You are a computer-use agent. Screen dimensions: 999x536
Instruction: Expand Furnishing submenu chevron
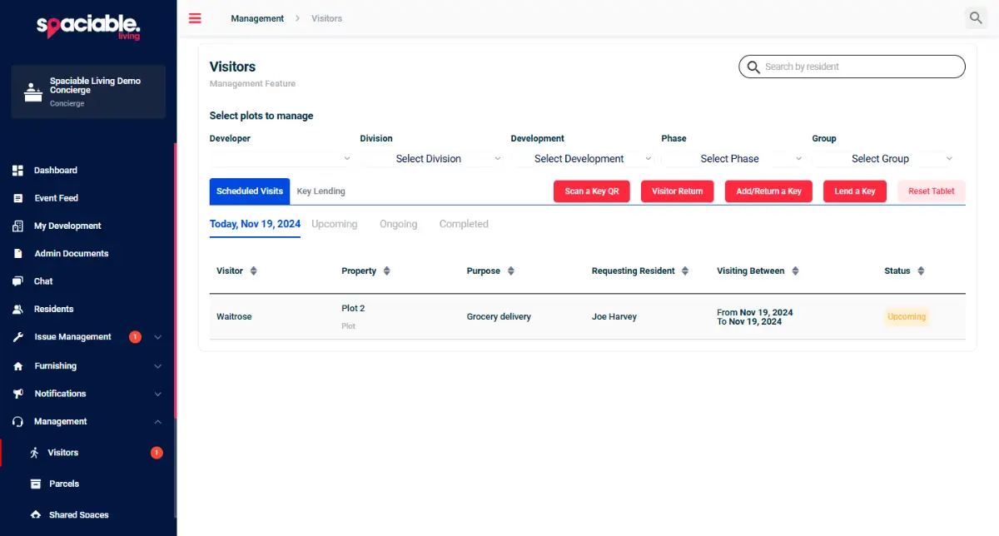[158, 366]
